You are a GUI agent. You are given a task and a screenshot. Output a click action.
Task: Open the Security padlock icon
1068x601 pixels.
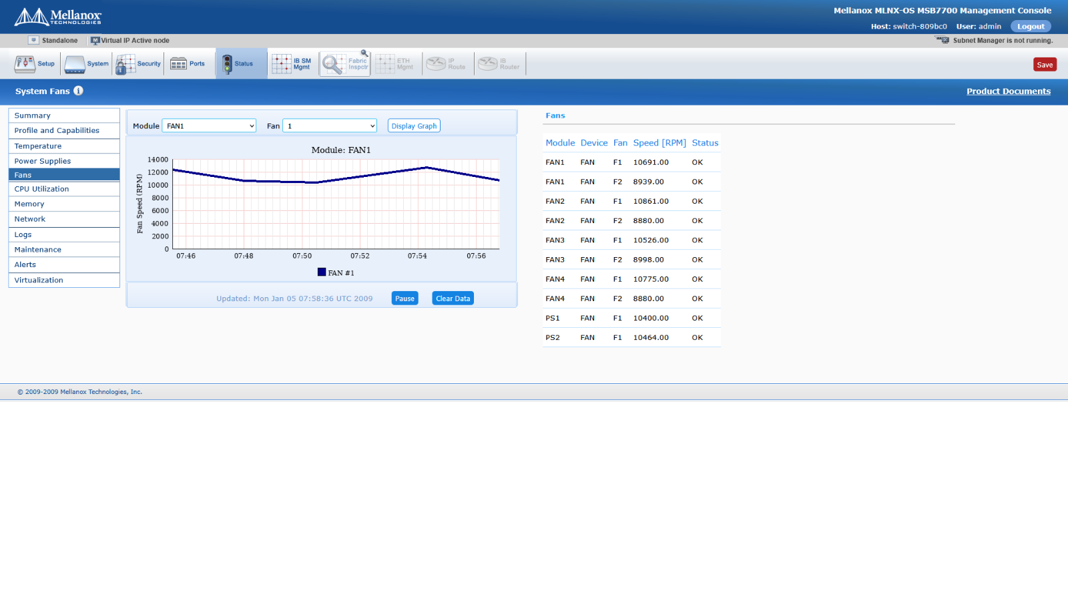(125, 64)
